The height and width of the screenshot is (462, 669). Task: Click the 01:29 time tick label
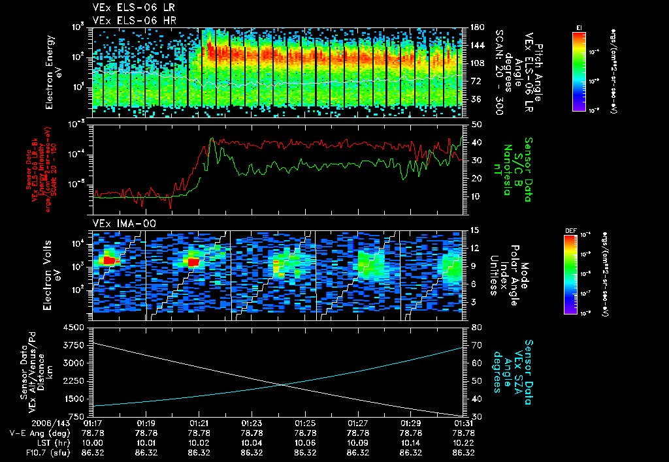pyautogui.click(x=411, y=423)
